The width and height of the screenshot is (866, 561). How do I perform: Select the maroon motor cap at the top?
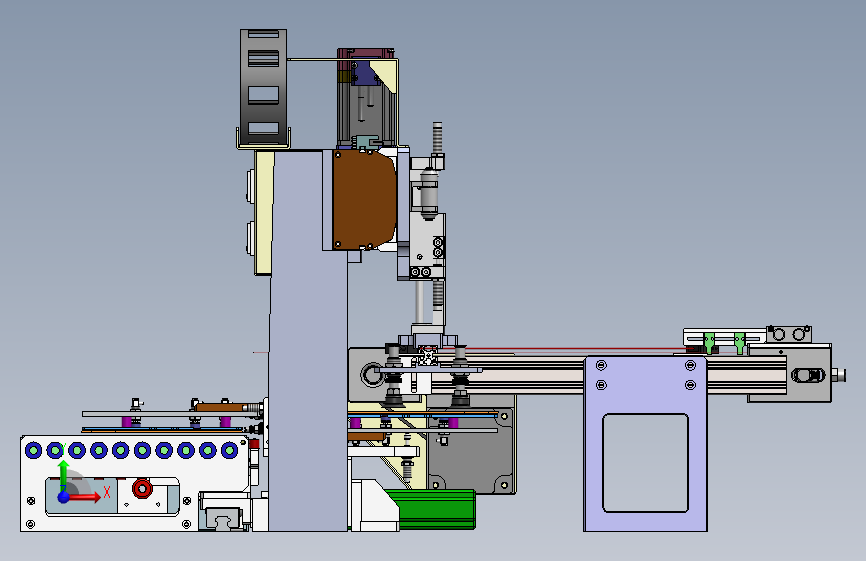[366, 54]
